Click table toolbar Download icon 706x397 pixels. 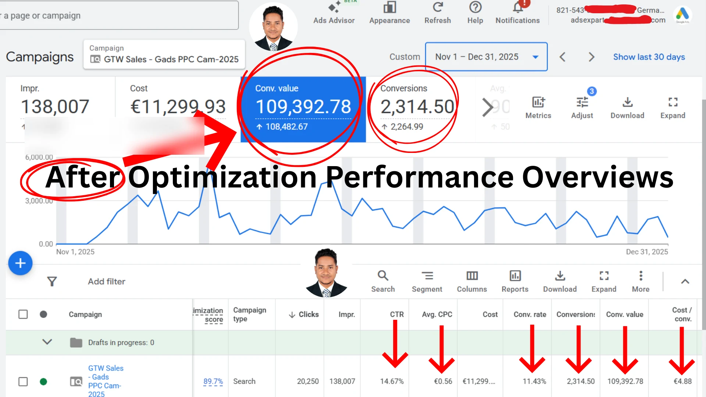(x=560, y=276)
